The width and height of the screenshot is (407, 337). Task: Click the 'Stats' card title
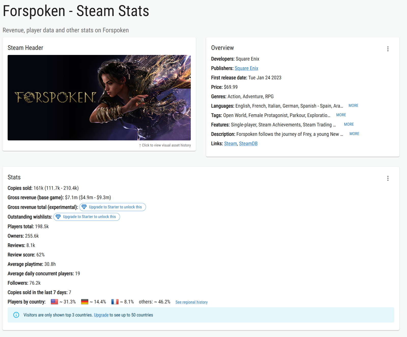pos(14,177)
